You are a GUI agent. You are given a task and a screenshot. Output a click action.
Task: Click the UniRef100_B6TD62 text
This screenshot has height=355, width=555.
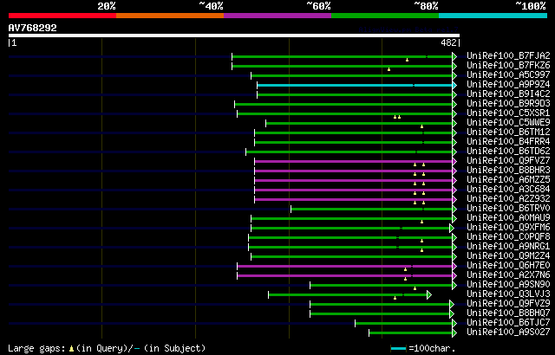click(x=508, y=152)
